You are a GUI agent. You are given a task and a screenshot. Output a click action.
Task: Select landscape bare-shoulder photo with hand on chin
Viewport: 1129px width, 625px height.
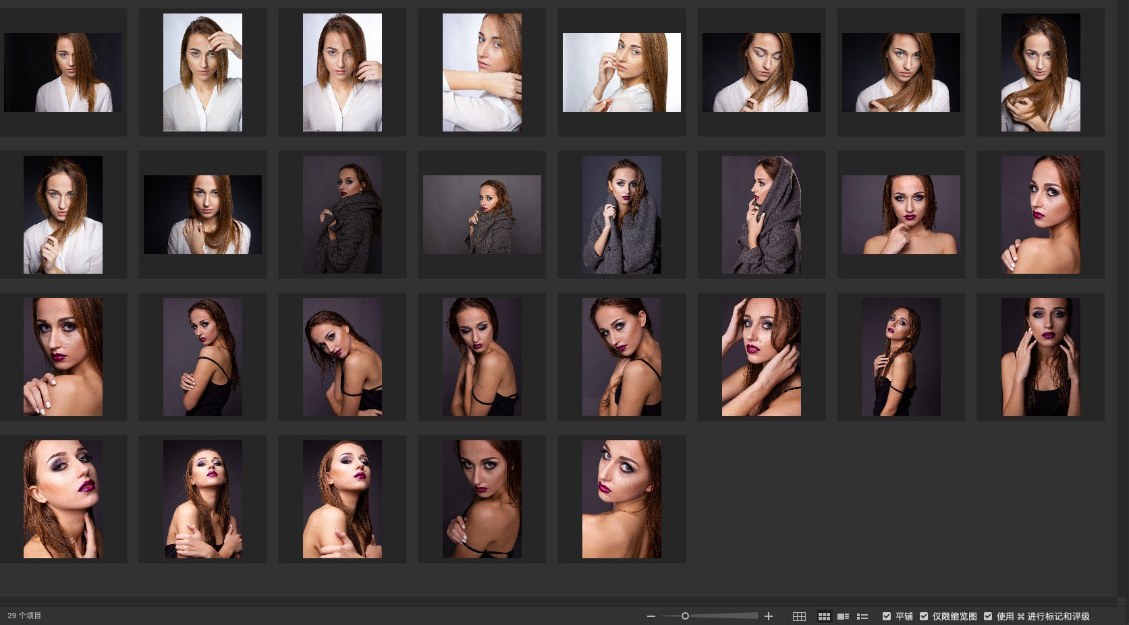point(900,214)
